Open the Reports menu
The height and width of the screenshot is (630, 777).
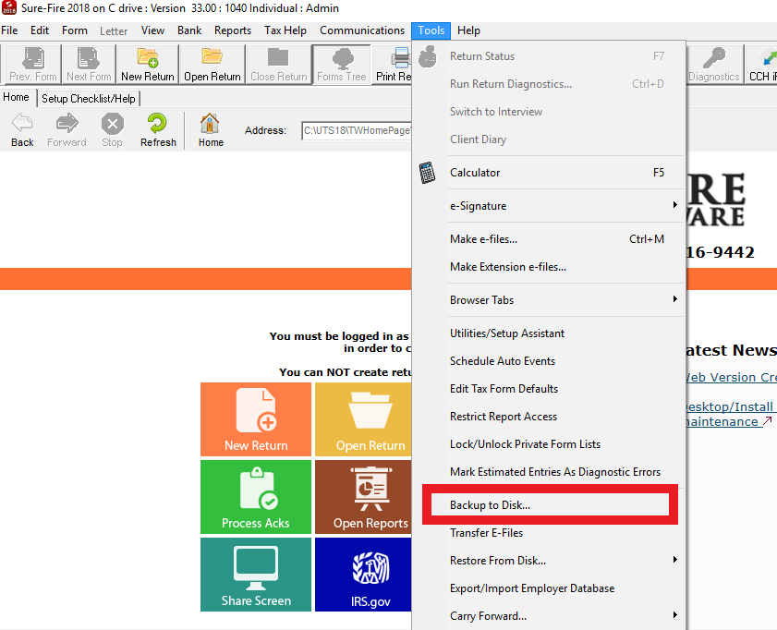(233, 30)
